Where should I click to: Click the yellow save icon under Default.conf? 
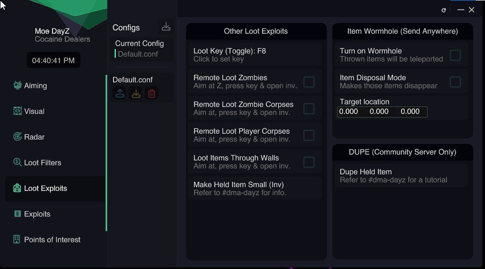(136, 93)
